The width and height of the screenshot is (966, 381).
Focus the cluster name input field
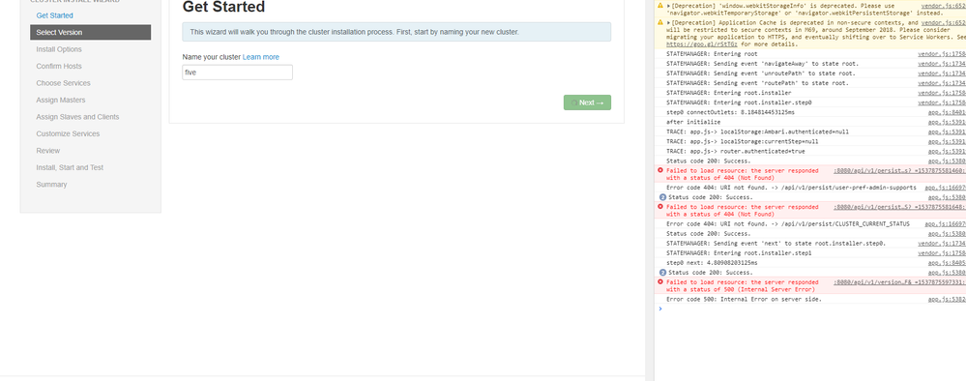[x=237, y=73]
